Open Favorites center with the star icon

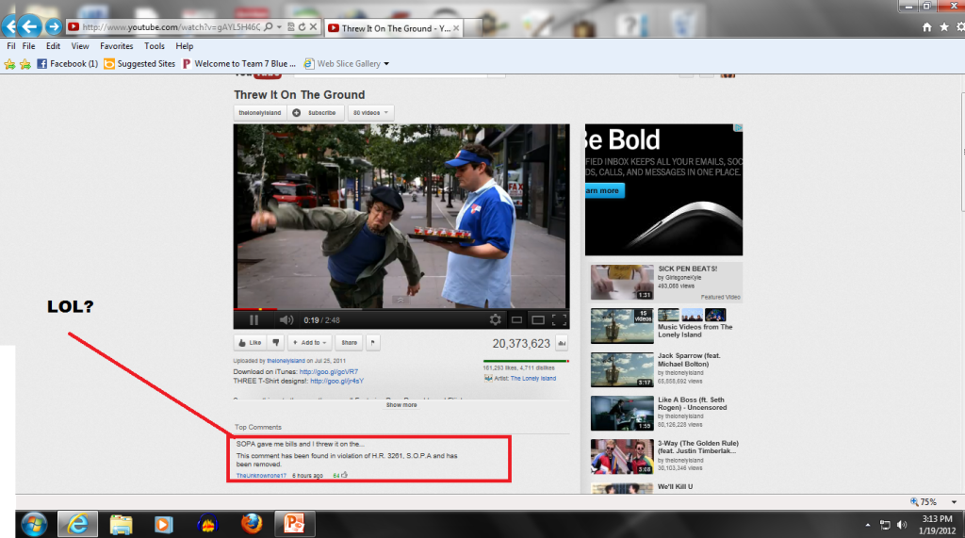point(944,27)
